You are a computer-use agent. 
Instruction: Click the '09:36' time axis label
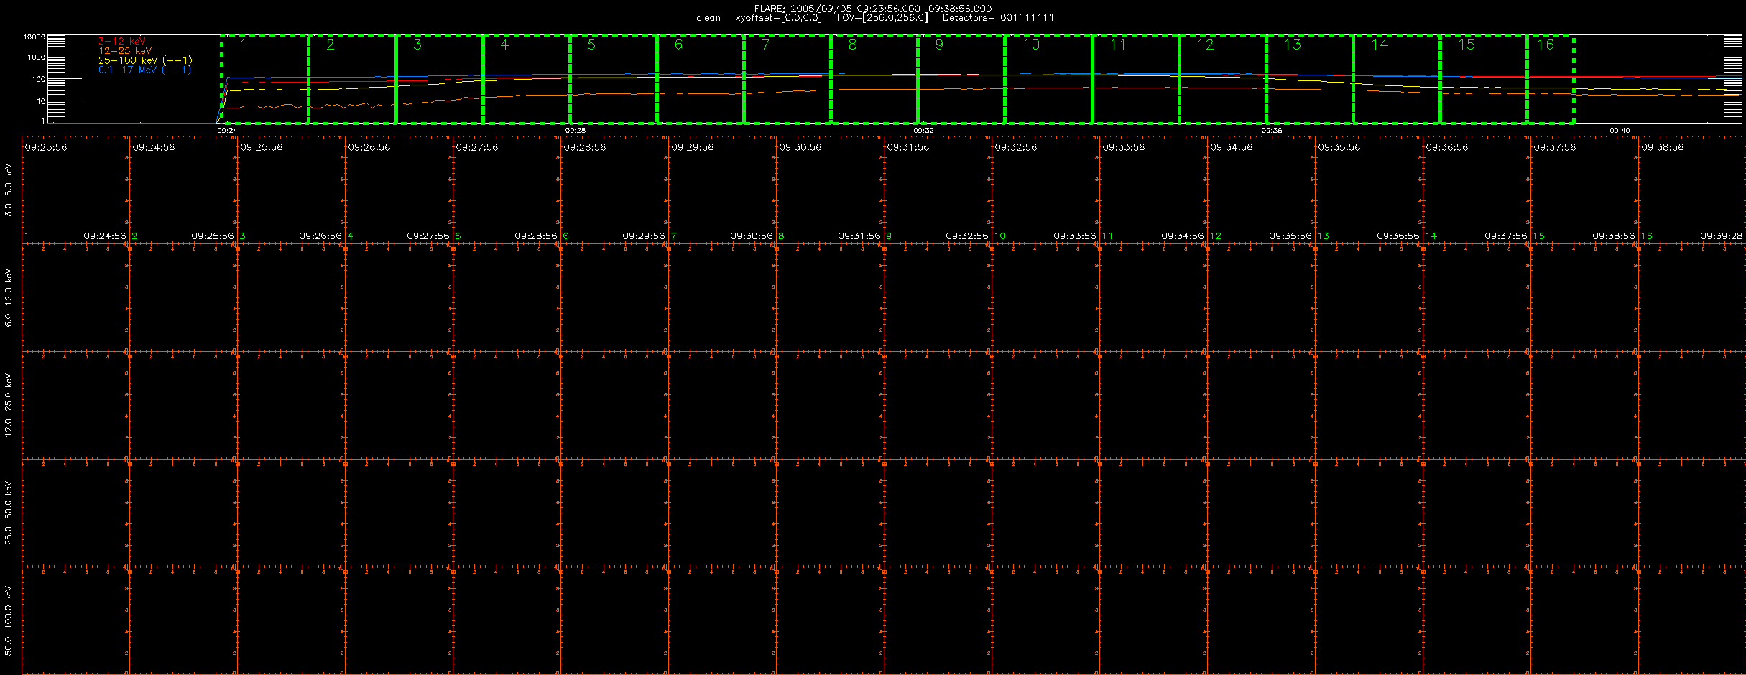click(1272, 131)
